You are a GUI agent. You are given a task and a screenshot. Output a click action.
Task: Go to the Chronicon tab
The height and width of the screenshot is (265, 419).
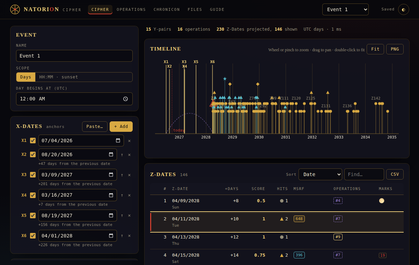click(167, 9)
